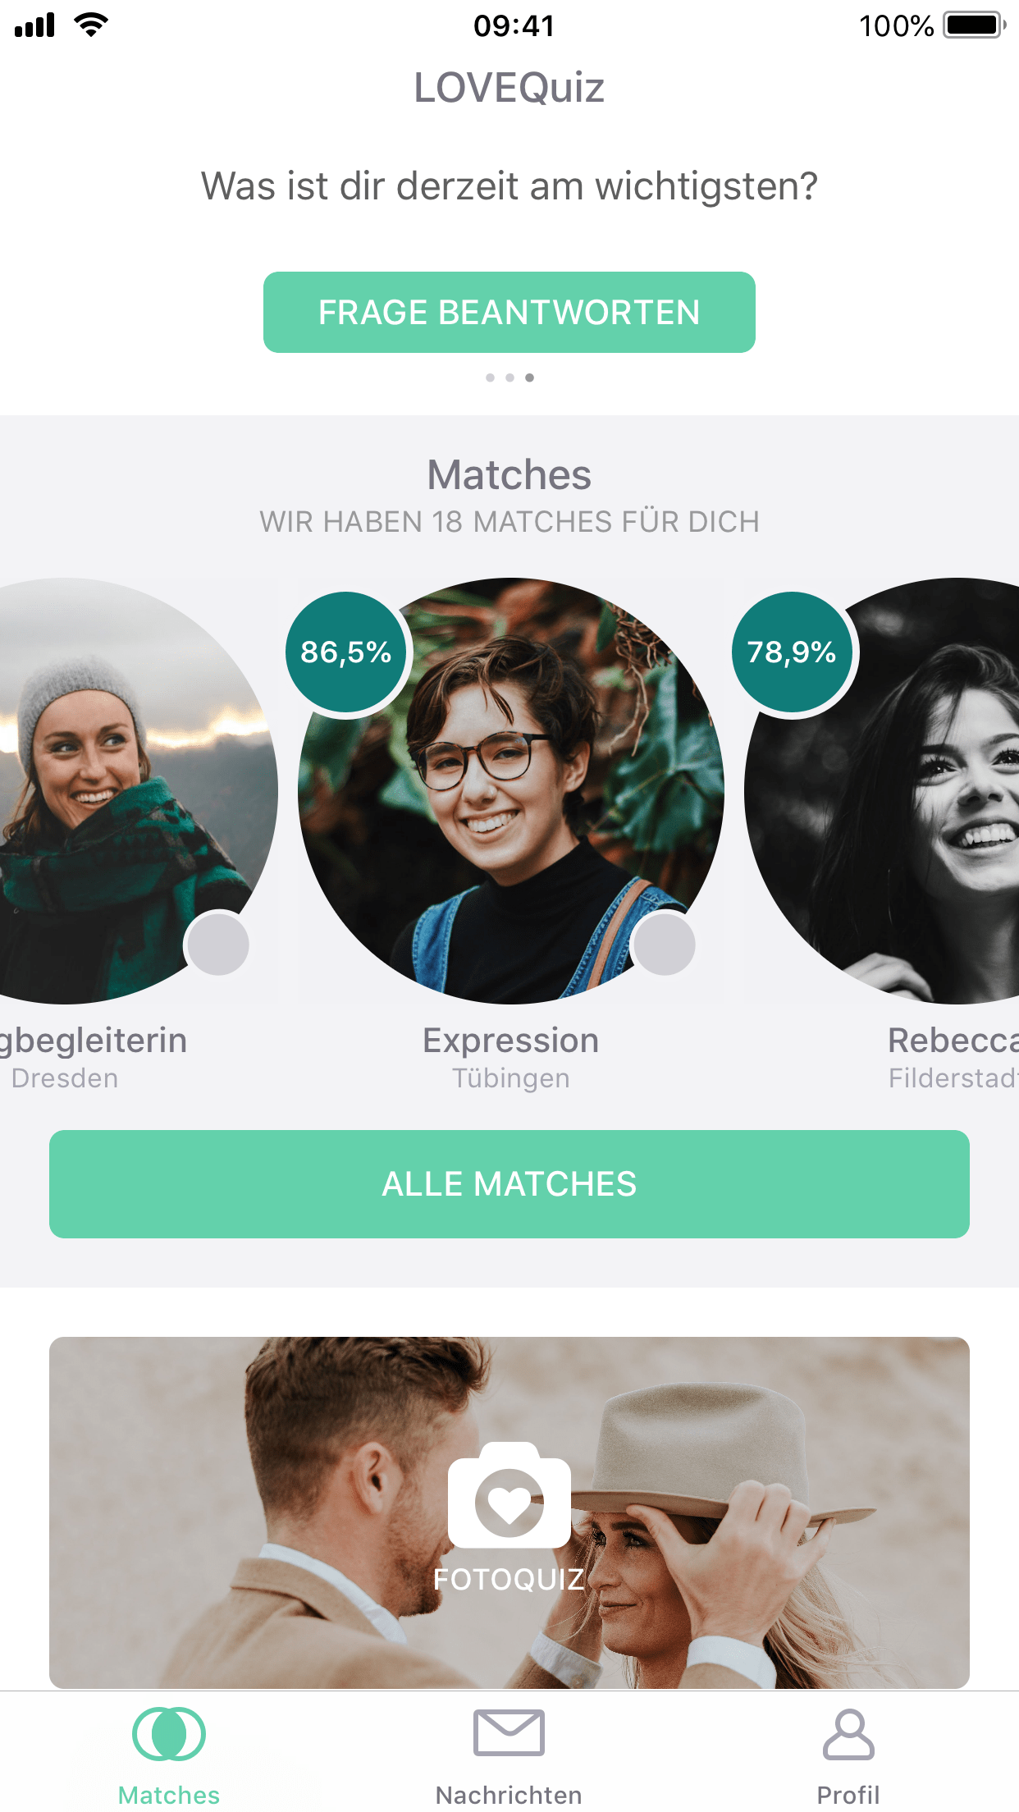This screenshot has height=1812, width=1019.
Task: Open Expression's profile photo
Action: (510, 791)
